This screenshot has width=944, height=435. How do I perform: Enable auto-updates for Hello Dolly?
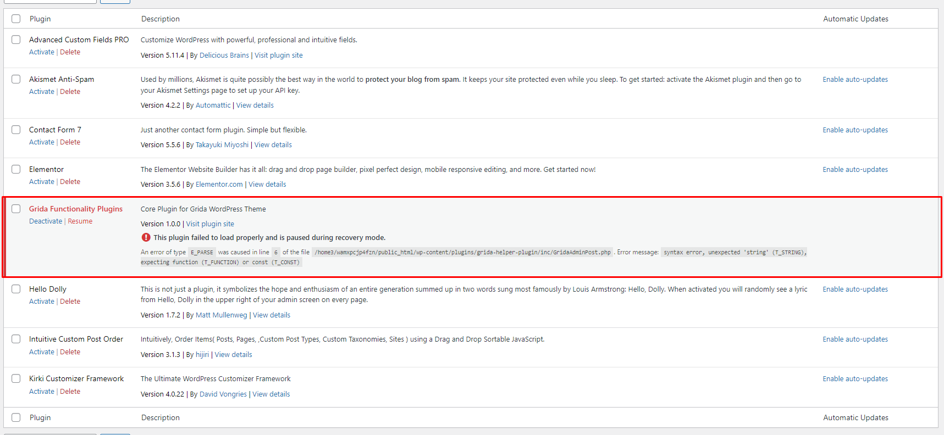coord(855,289)
